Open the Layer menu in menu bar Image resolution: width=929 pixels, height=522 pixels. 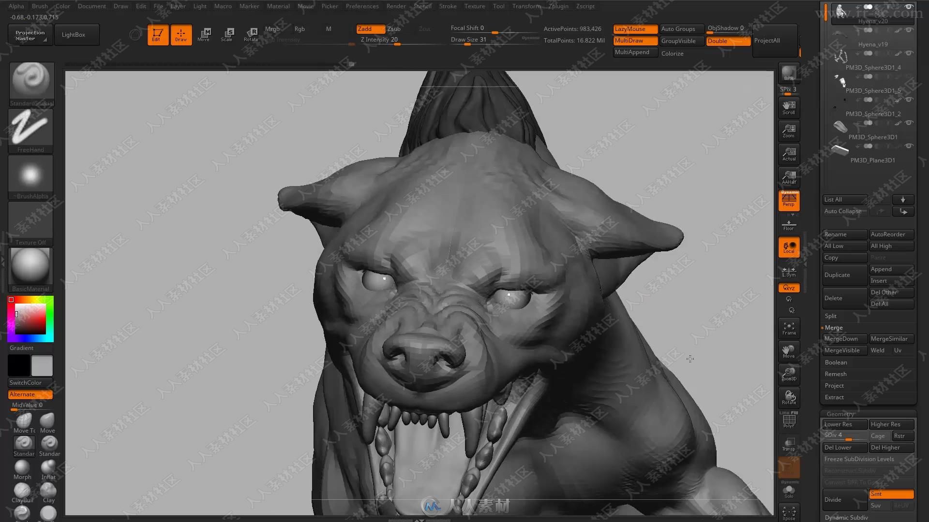pyautogui.click(x=178, y=6)
